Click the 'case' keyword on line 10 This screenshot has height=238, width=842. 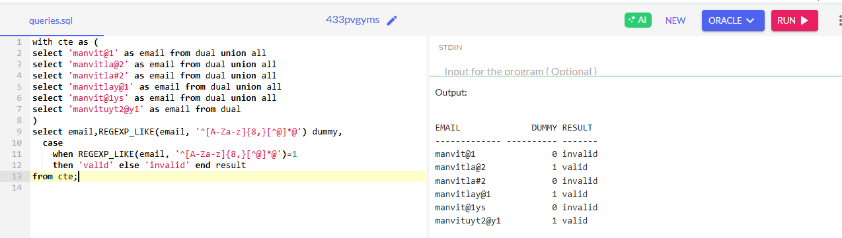(53, 143)
